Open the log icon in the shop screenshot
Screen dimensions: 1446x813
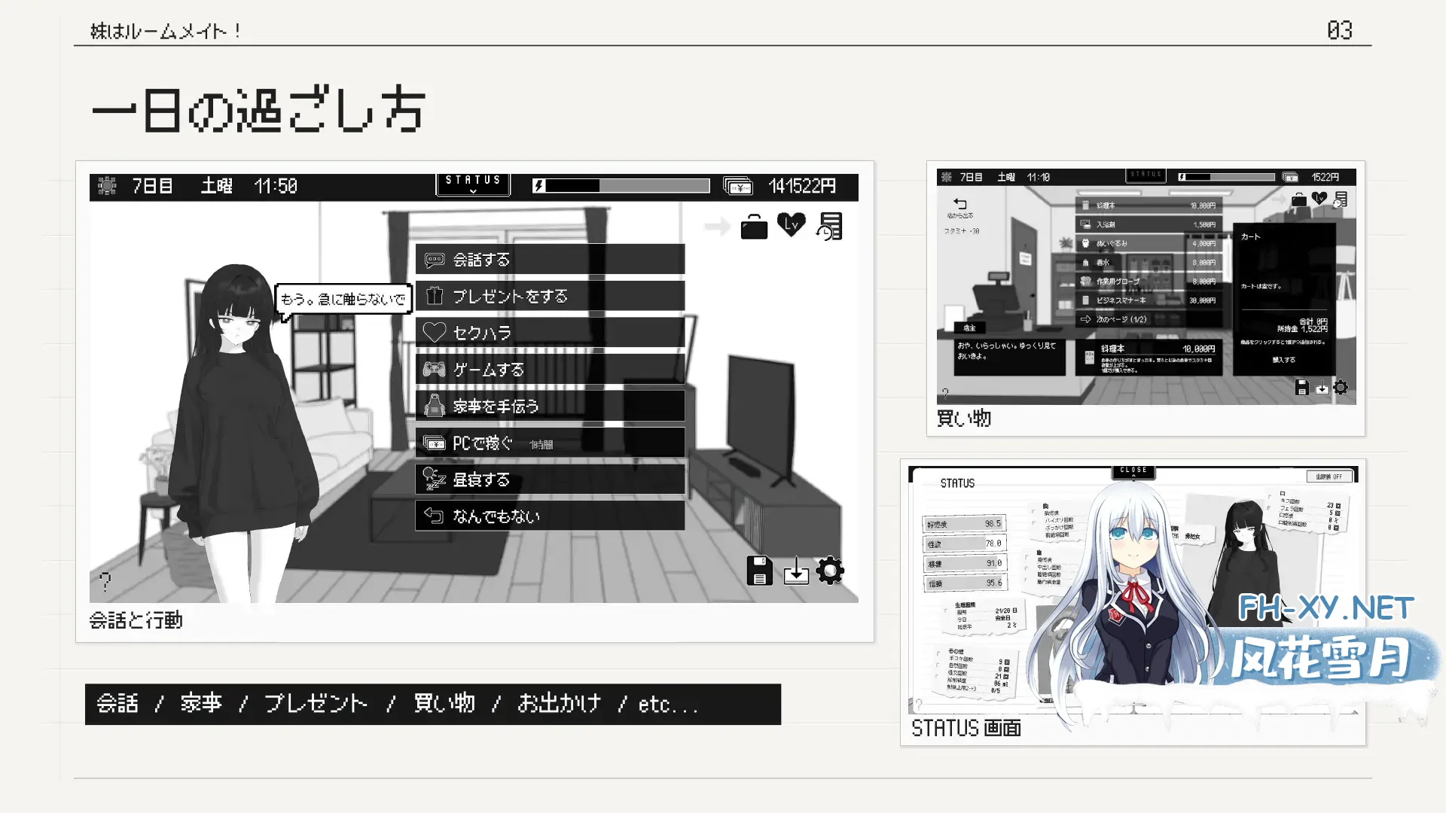point(1341,199)
